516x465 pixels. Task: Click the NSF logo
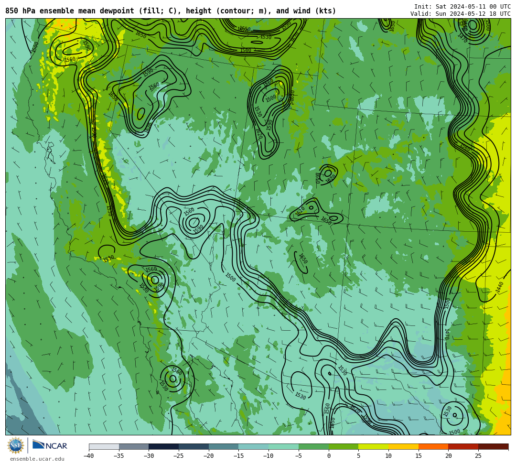[16, 445]
